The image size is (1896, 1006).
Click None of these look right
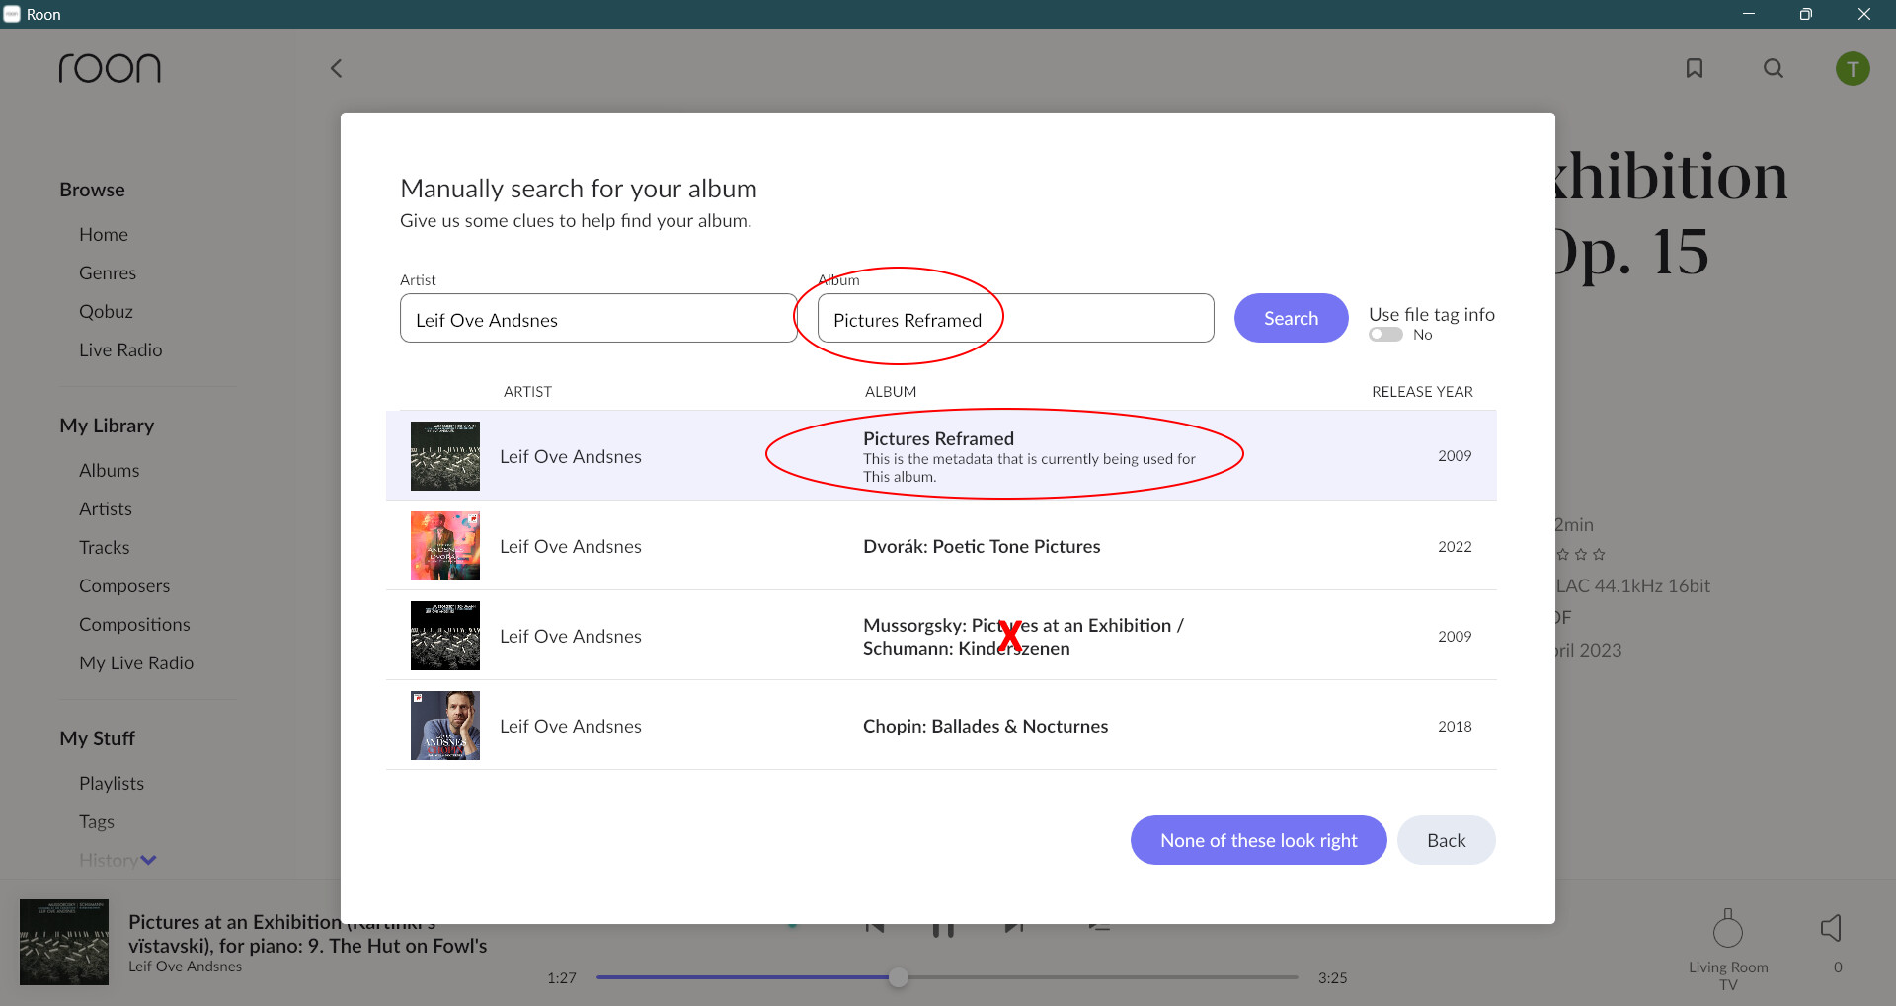point(1258,840)
